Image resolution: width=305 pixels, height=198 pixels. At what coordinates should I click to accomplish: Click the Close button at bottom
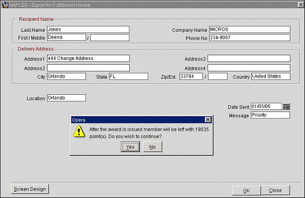275,190
